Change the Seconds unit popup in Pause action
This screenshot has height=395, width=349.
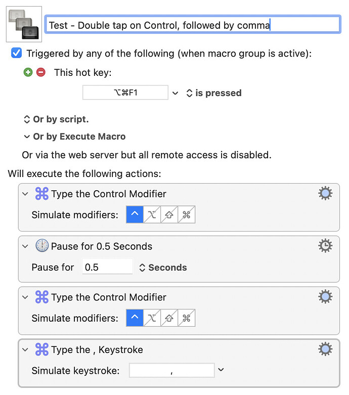(163, 267)
